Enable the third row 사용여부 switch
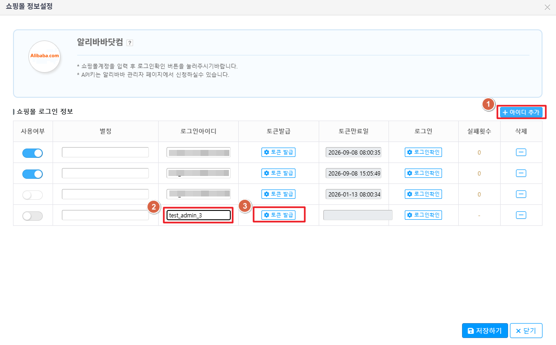 pyautogui.click(x=33, y=195)
